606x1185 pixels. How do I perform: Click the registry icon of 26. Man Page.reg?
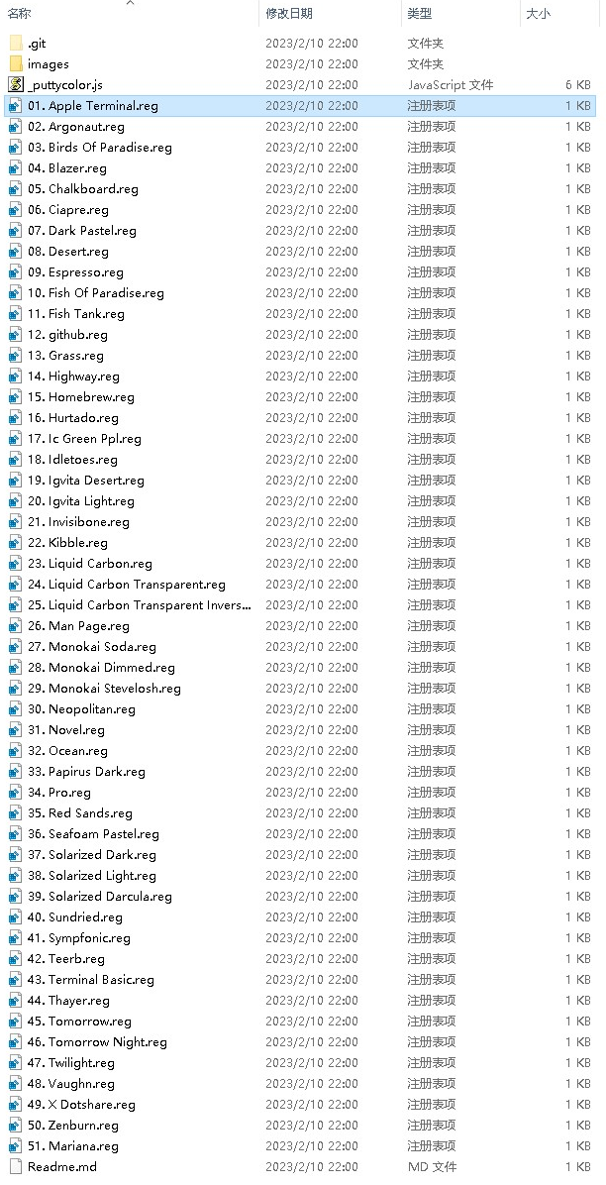click(16, 626)
